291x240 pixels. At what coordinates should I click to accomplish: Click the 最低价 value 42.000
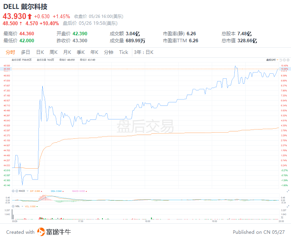pos(27,41)
